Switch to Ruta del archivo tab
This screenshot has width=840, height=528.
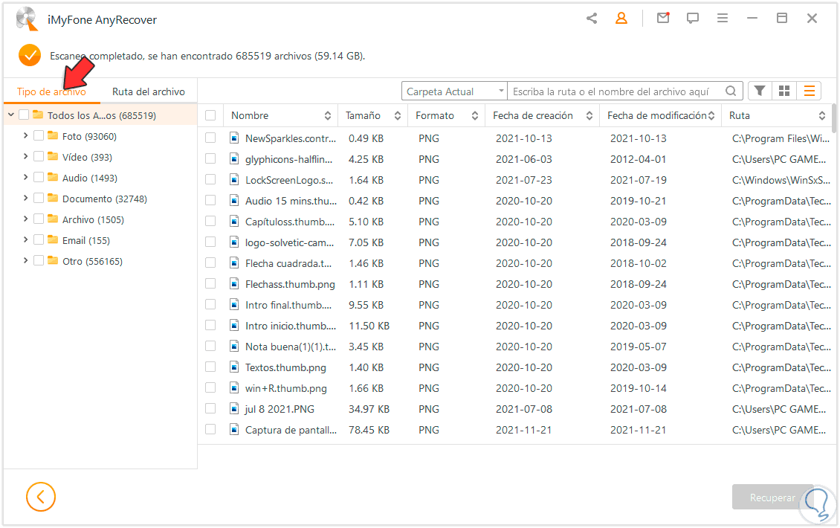[x=149, y=91]
